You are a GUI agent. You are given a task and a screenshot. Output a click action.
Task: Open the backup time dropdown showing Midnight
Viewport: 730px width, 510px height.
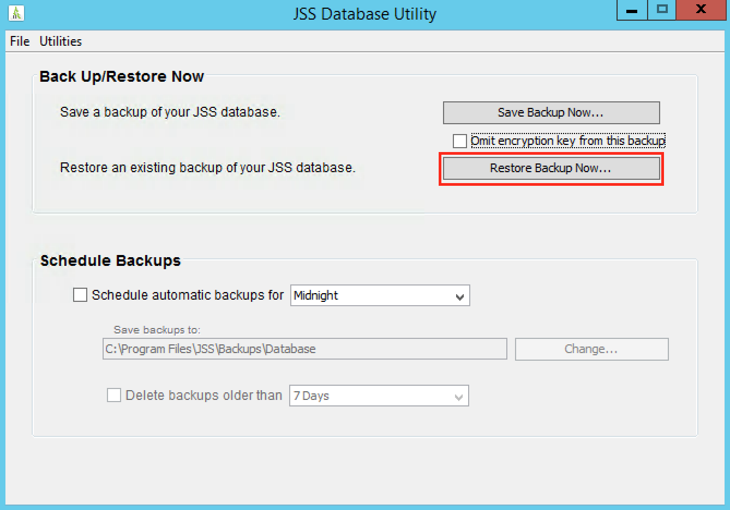click(380, 295)
